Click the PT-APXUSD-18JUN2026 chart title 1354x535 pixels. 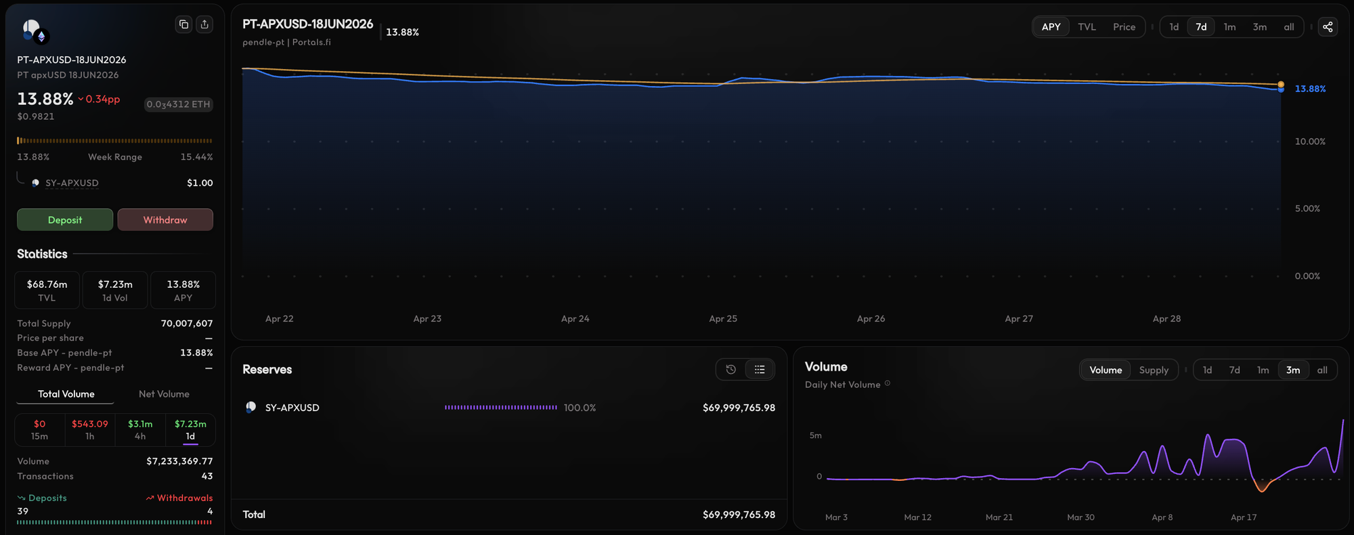[308, 24]
